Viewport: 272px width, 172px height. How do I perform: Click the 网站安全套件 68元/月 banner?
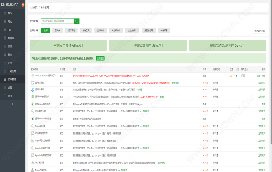[x=68, y=45]
